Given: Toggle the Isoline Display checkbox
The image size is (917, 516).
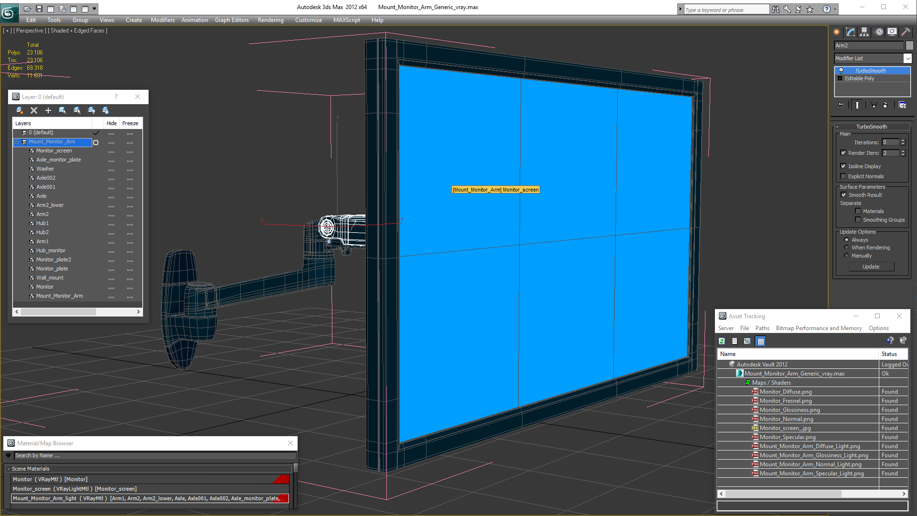Looking at the screenshot, I should click(x=843, y=166).
